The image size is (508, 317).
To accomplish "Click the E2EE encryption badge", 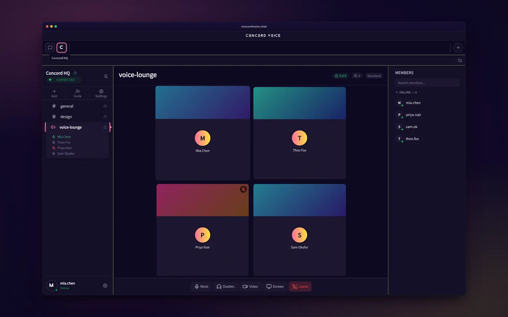I will [341, 76].
